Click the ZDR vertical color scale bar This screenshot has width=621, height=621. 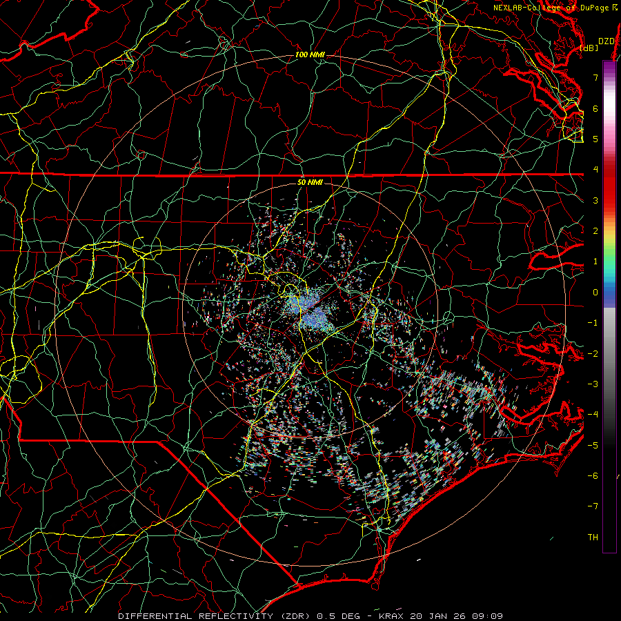pos(609,306)
